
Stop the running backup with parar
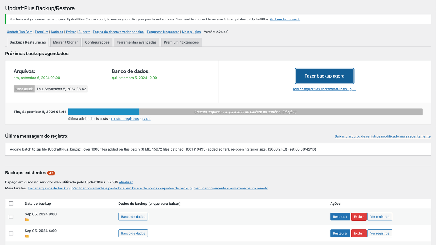pyautogui.click(x=146, y=119)
